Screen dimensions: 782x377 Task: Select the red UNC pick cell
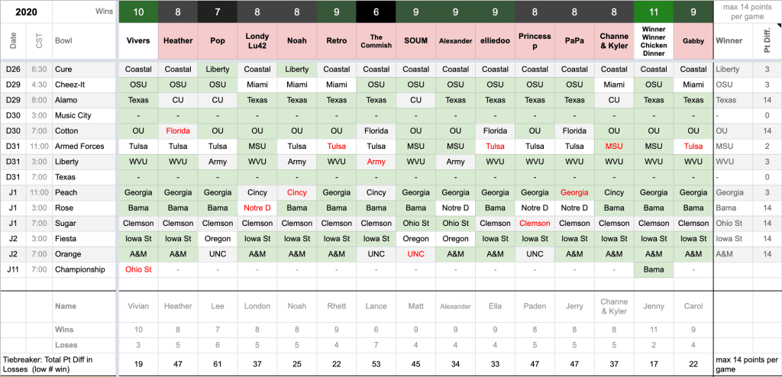[415, 254]
